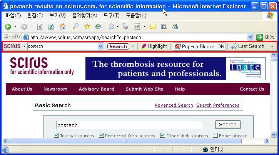This screenshot has width=279, height=155.
Task: Open the 도구(T) menu
Action: click(x=112, y=16)
